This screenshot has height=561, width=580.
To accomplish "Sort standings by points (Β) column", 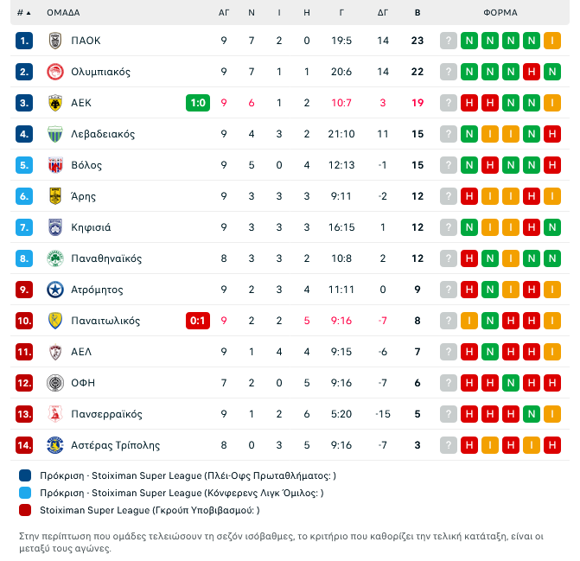I will click(x=417, y=13).
